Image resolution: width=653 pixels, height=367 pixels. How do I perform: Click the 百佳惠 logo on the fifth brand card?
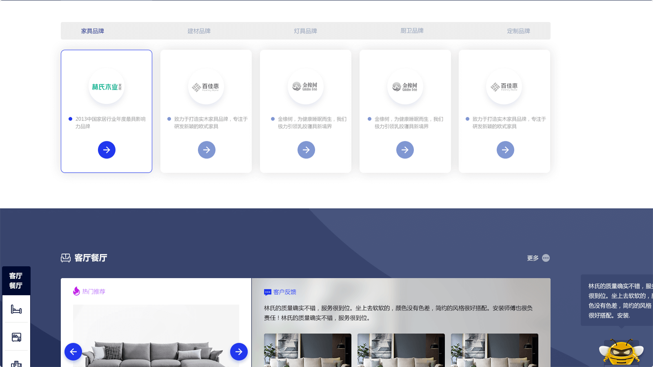click(504, 87)
